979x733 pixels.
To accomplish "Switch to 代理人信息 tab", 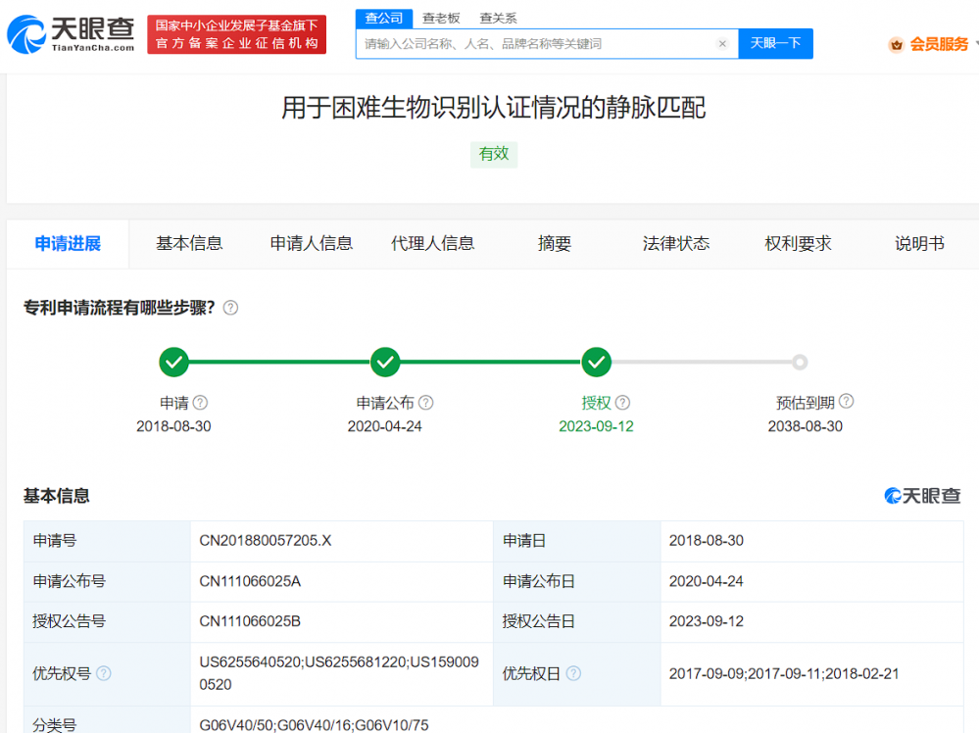I will pyautogui.click(x=433, y=243).
